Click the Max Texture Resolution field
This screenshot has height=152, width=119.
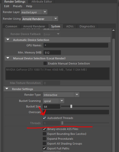51,83
